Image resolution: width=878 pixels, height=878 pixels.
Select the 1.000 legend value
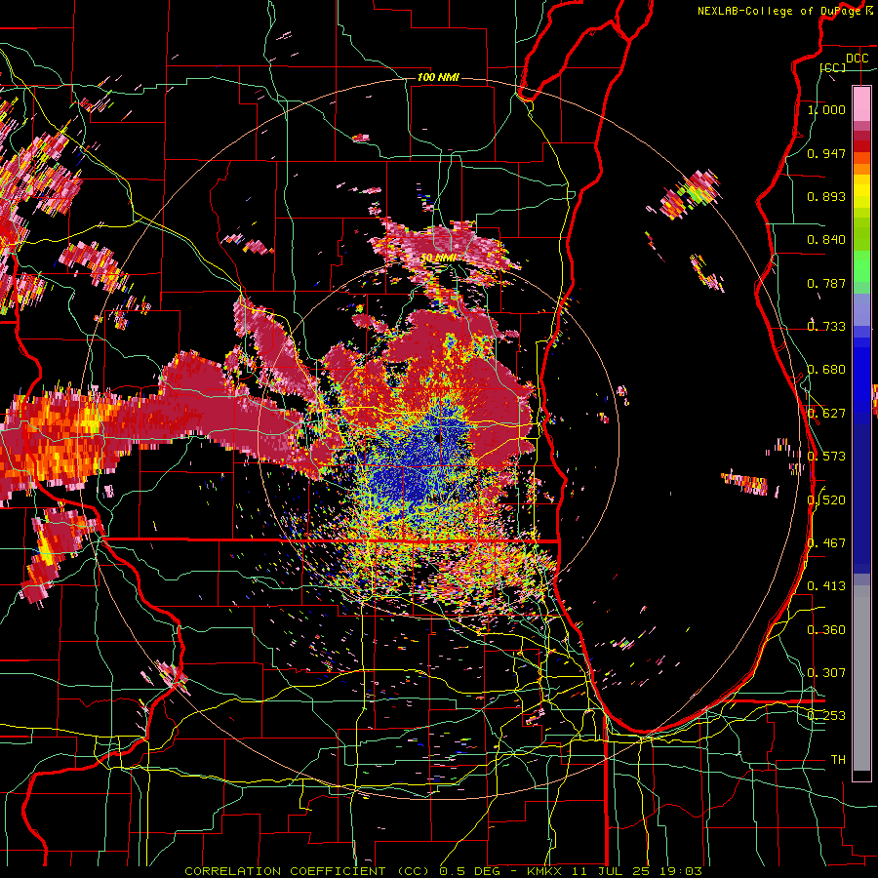(x=826, y=109)
